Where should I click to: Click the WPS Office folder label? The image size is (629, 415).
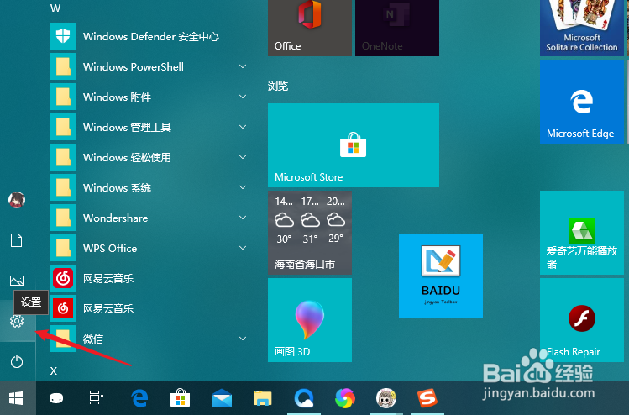click(110, 248)
